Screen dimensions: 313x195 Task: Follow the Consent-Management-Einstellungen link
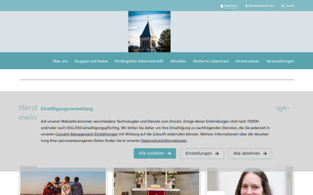coord(87,134)
